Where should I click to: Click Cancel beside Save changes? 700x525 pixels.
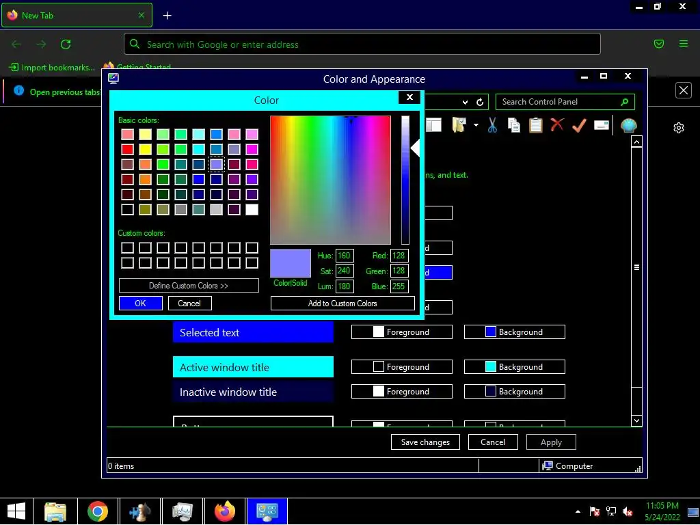tap(493, 442)
